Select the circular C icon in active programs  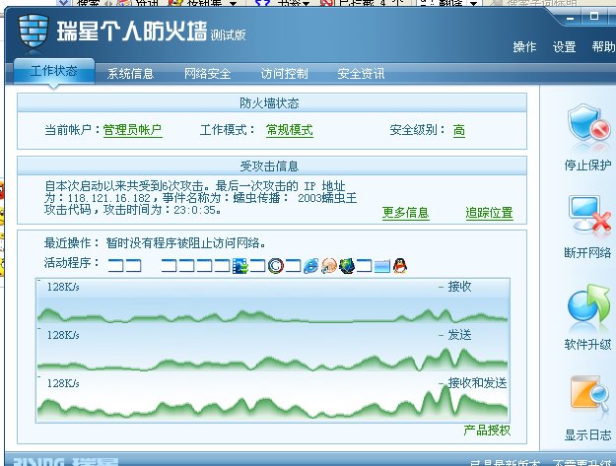pos(276,266)
